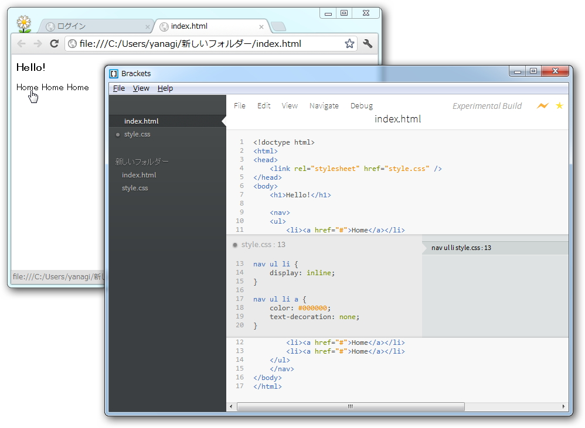This screenshot has height=428, width=585.
Task: Click Live Preview lightning icon in Brackets
Action: pos(542,106)
